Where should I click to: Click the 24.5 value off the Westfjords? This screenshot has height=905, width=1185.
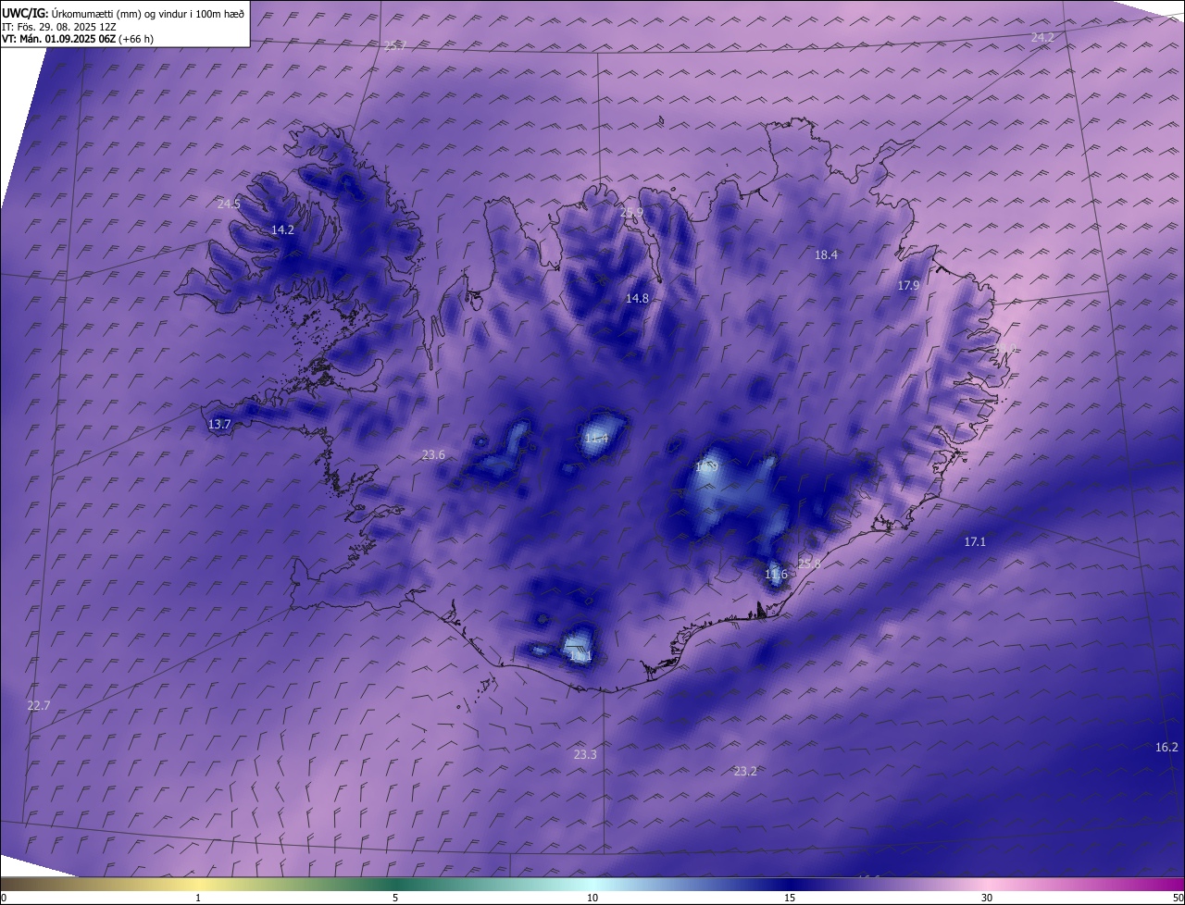click(x=229, y=204)
